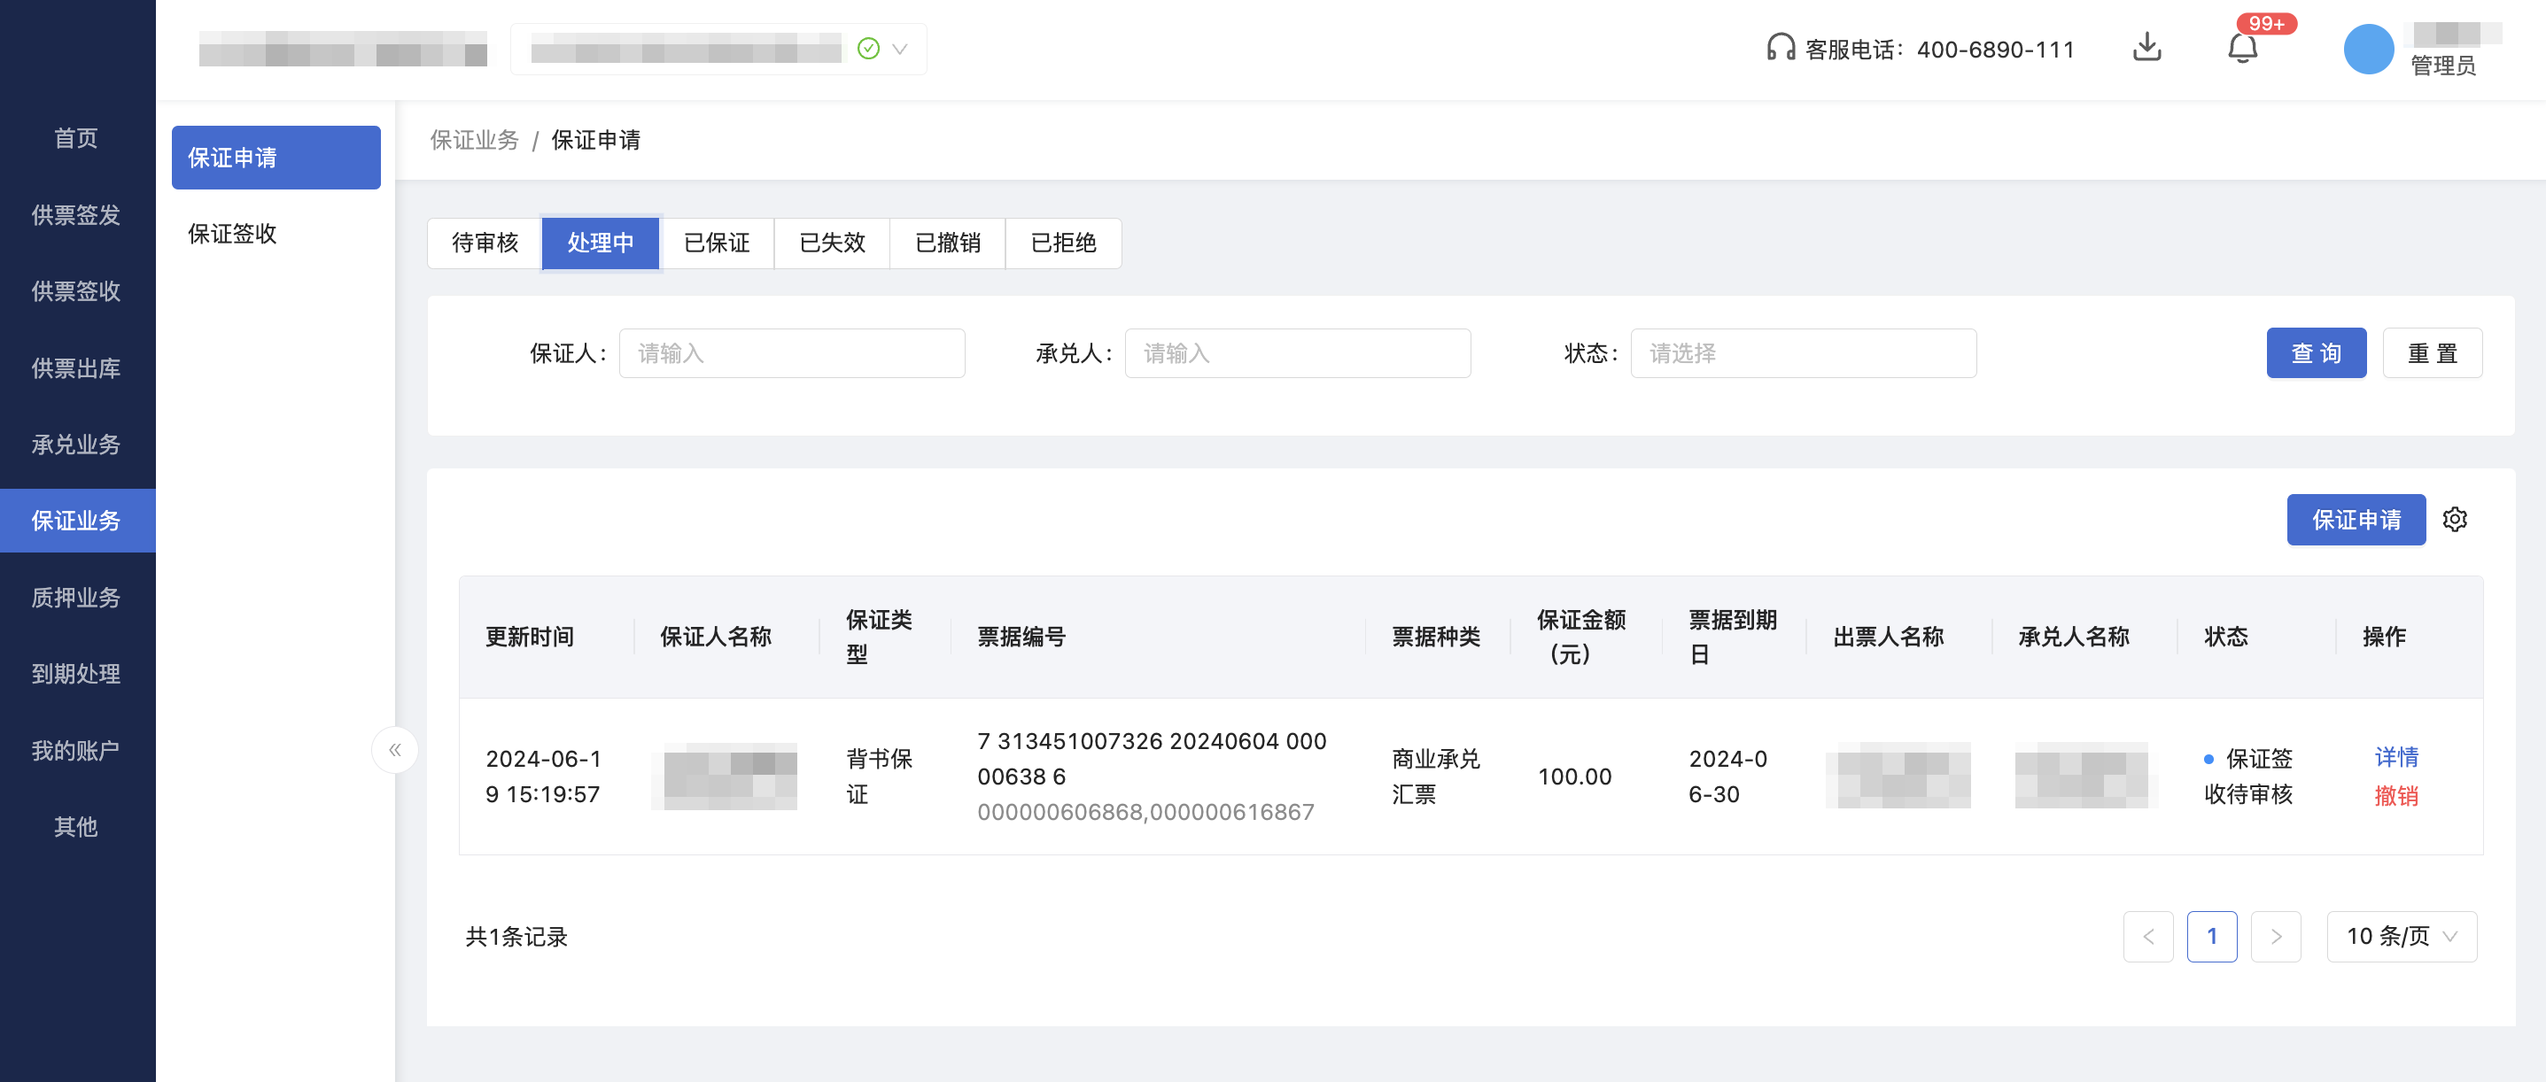Screen dimensions: 2546x1082
Task: Switch to the 已拒绝 tab
Action: [1063, 243]
